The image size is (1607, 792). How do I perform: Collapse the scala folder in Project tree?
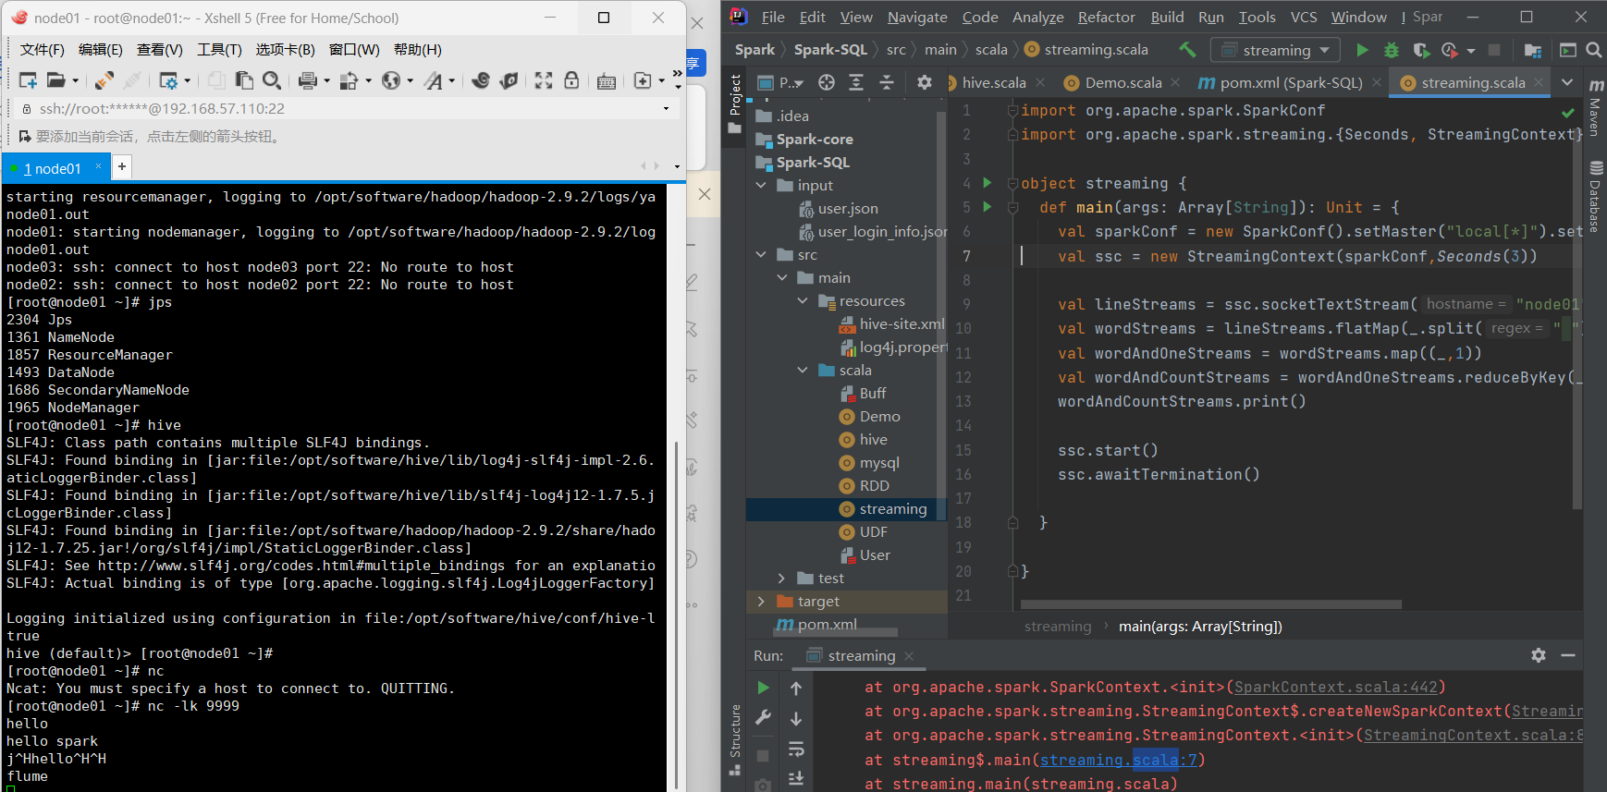[x=803, y=371]
